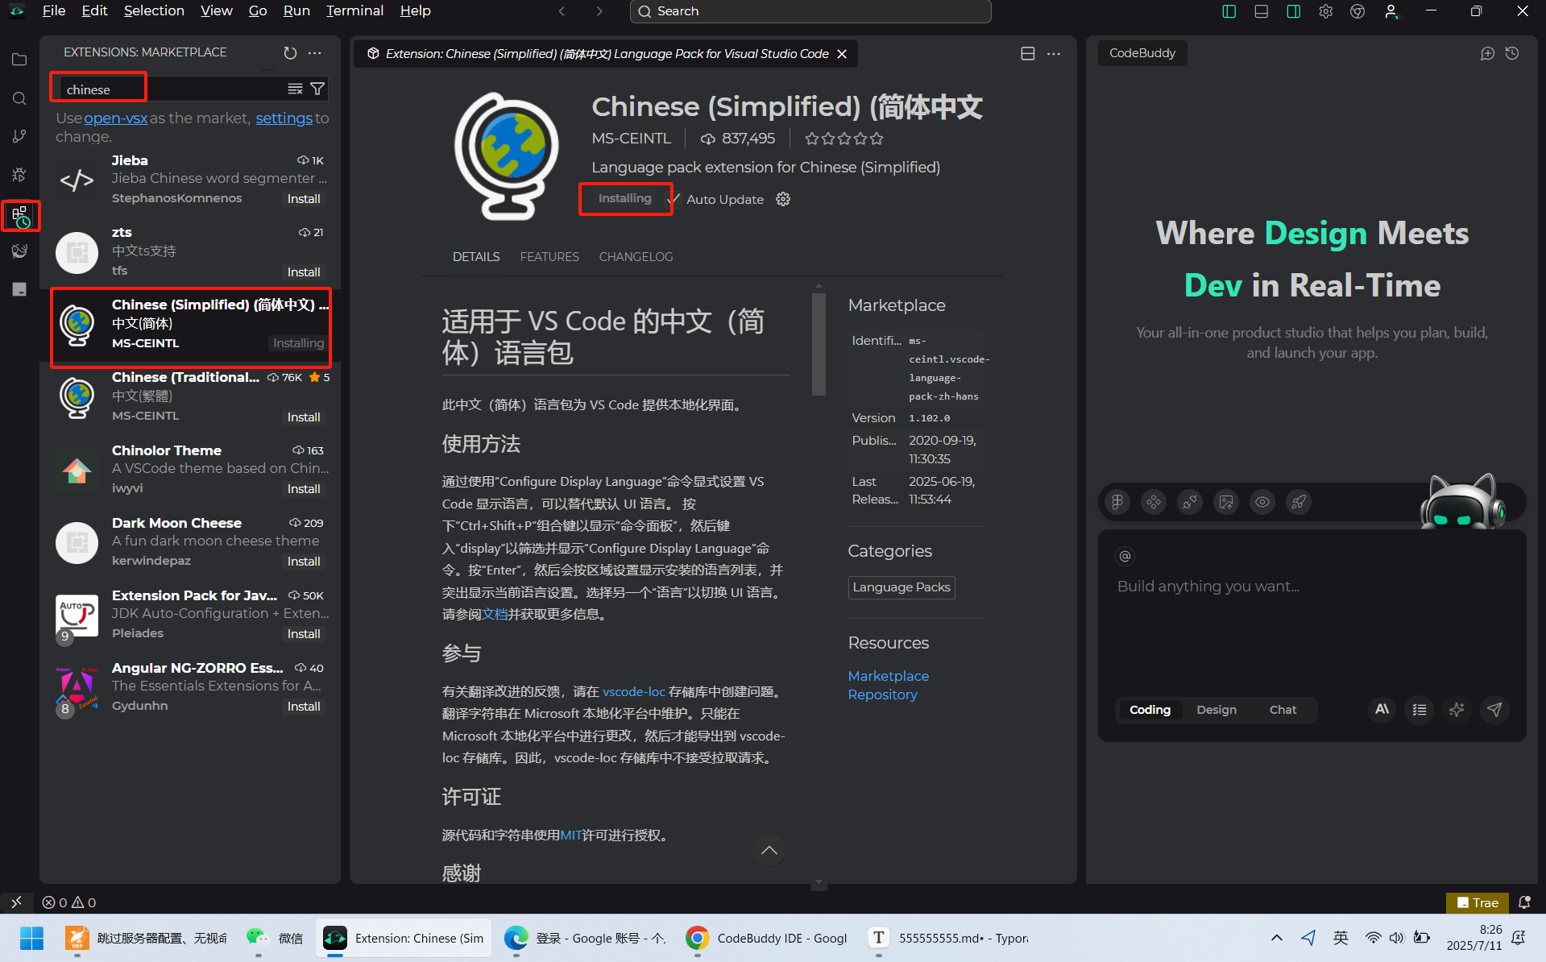Open Extensions views and more actions
The height and width of the screenshot is (962, 1546).
pos(315,52)
